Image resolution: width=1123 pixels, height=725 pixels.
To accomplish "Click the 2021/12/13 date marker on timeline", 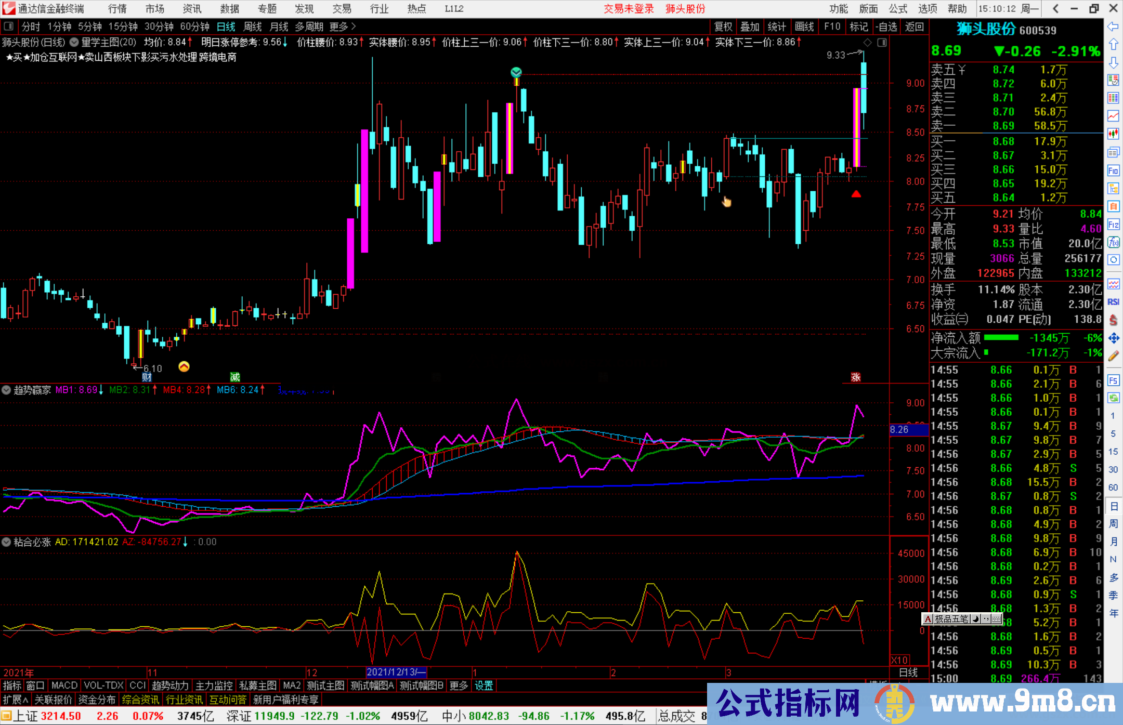I will (396, 672).
